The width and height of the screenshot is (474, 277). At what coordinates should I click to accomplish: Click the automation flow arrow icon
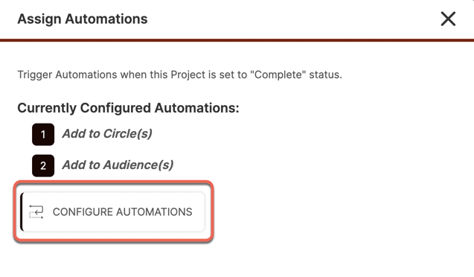(x=36, y=211)
